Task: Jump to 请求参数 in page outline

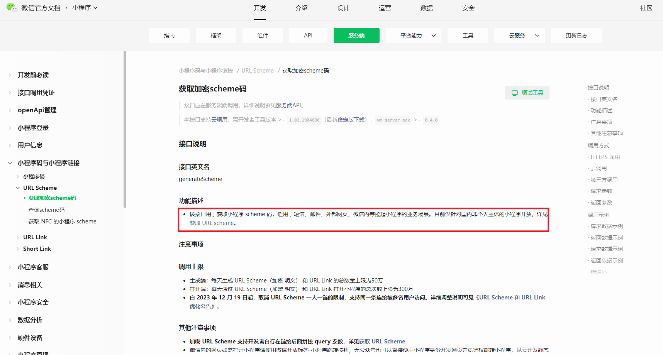Action: [x=601, y=191]
